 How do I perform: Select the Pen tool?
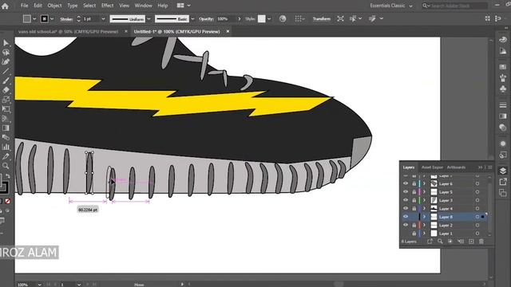[6, 62]
